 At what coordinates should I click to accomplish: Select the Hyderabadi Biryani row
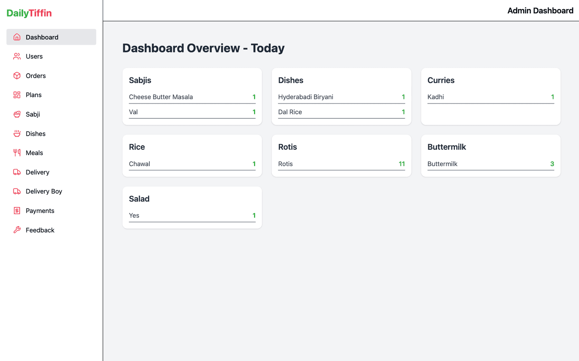coord(341,97)
